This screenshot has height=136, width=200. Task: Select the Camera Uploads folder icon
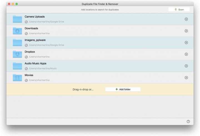tap(17, 19)
